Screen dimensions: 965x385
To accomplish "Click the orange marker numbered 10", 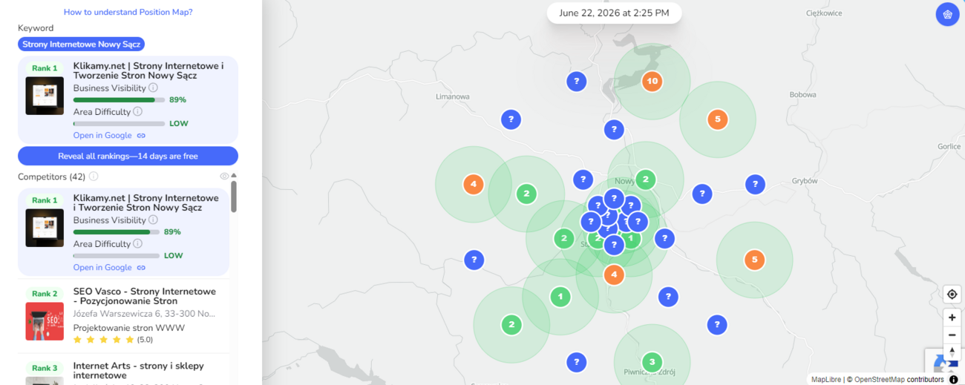I will click(x=652, y=82).
